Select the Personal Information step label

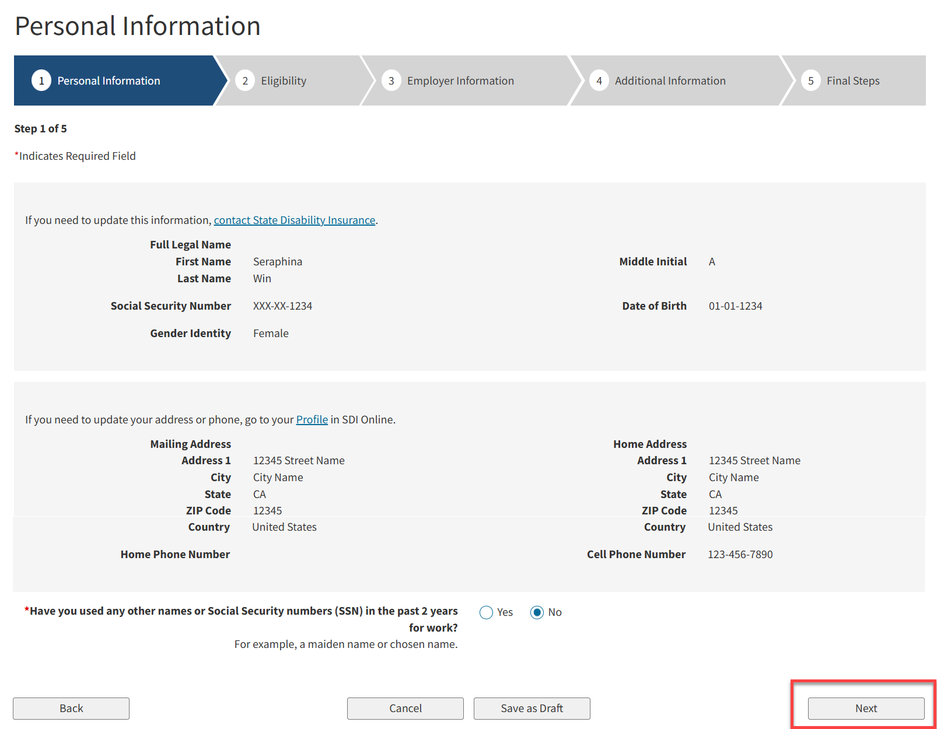click(x=109, y=80)
